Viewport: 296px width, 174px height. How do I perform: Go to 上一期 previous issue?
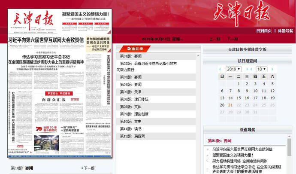214,39
